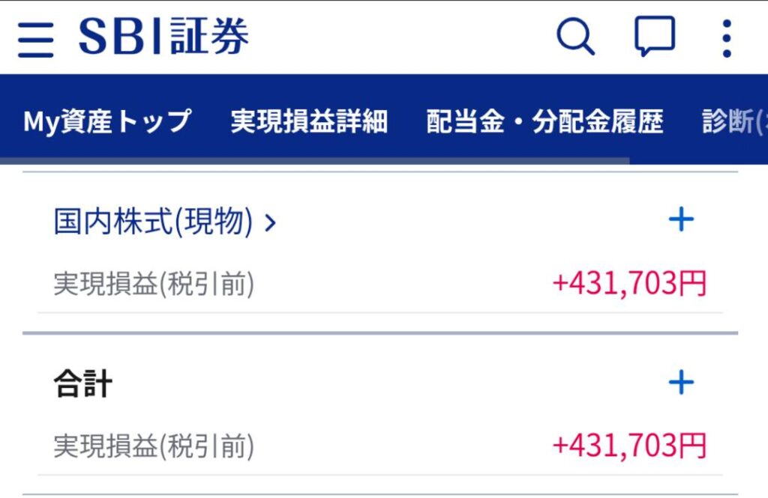
Task: Open the 国内株式(現物) link
Action: pyautogui.click(x=153, y=222)
